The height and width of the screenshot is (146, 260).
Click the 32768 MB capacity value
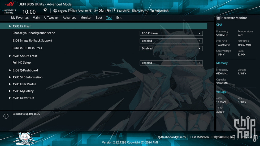[222, 83]
